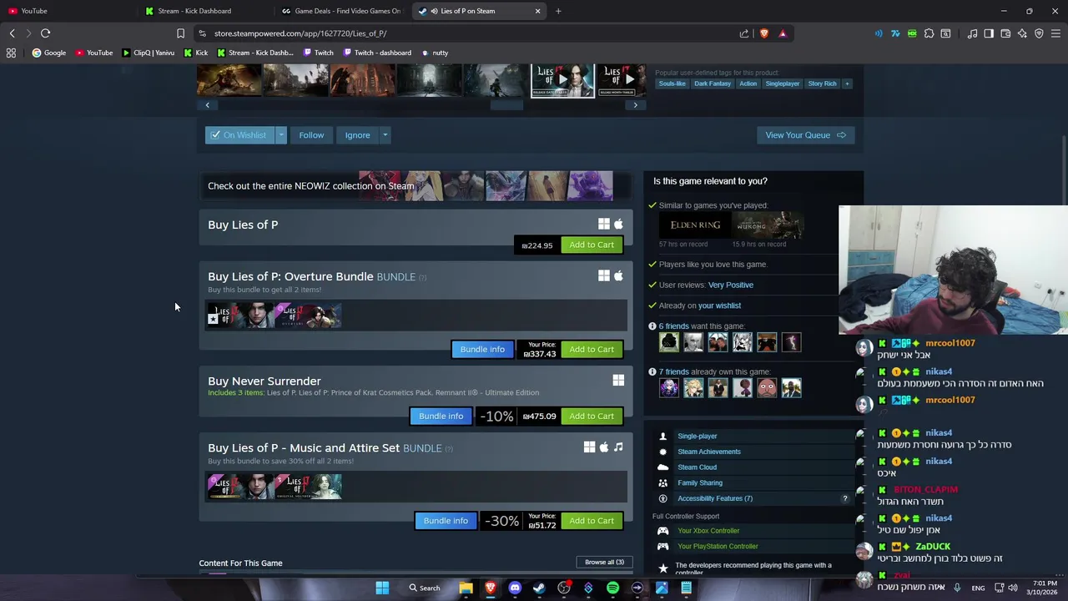Open the apps grid icon in bookmarks bar
Image resolution: width=1068 pixels, height=601 pixels.
[x=11, y=53]
